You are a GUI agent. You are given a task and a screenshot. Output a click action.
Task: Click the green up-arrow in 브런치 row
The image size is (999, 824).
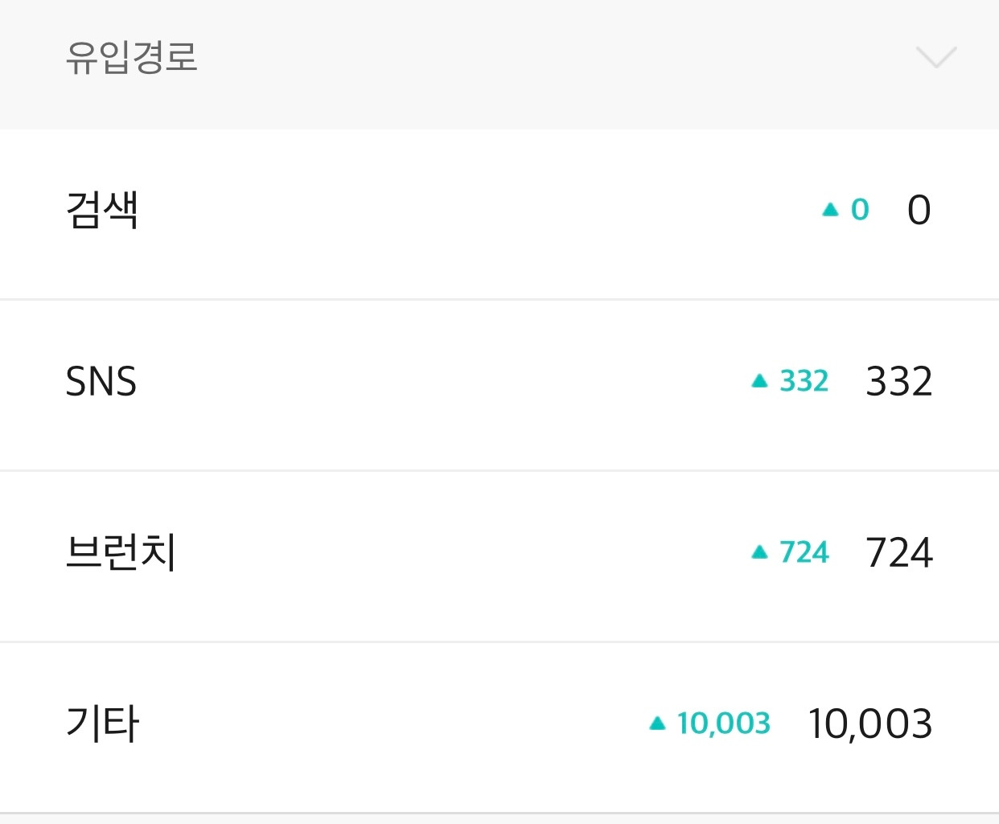pyautogui.click(x=759, y=552)
